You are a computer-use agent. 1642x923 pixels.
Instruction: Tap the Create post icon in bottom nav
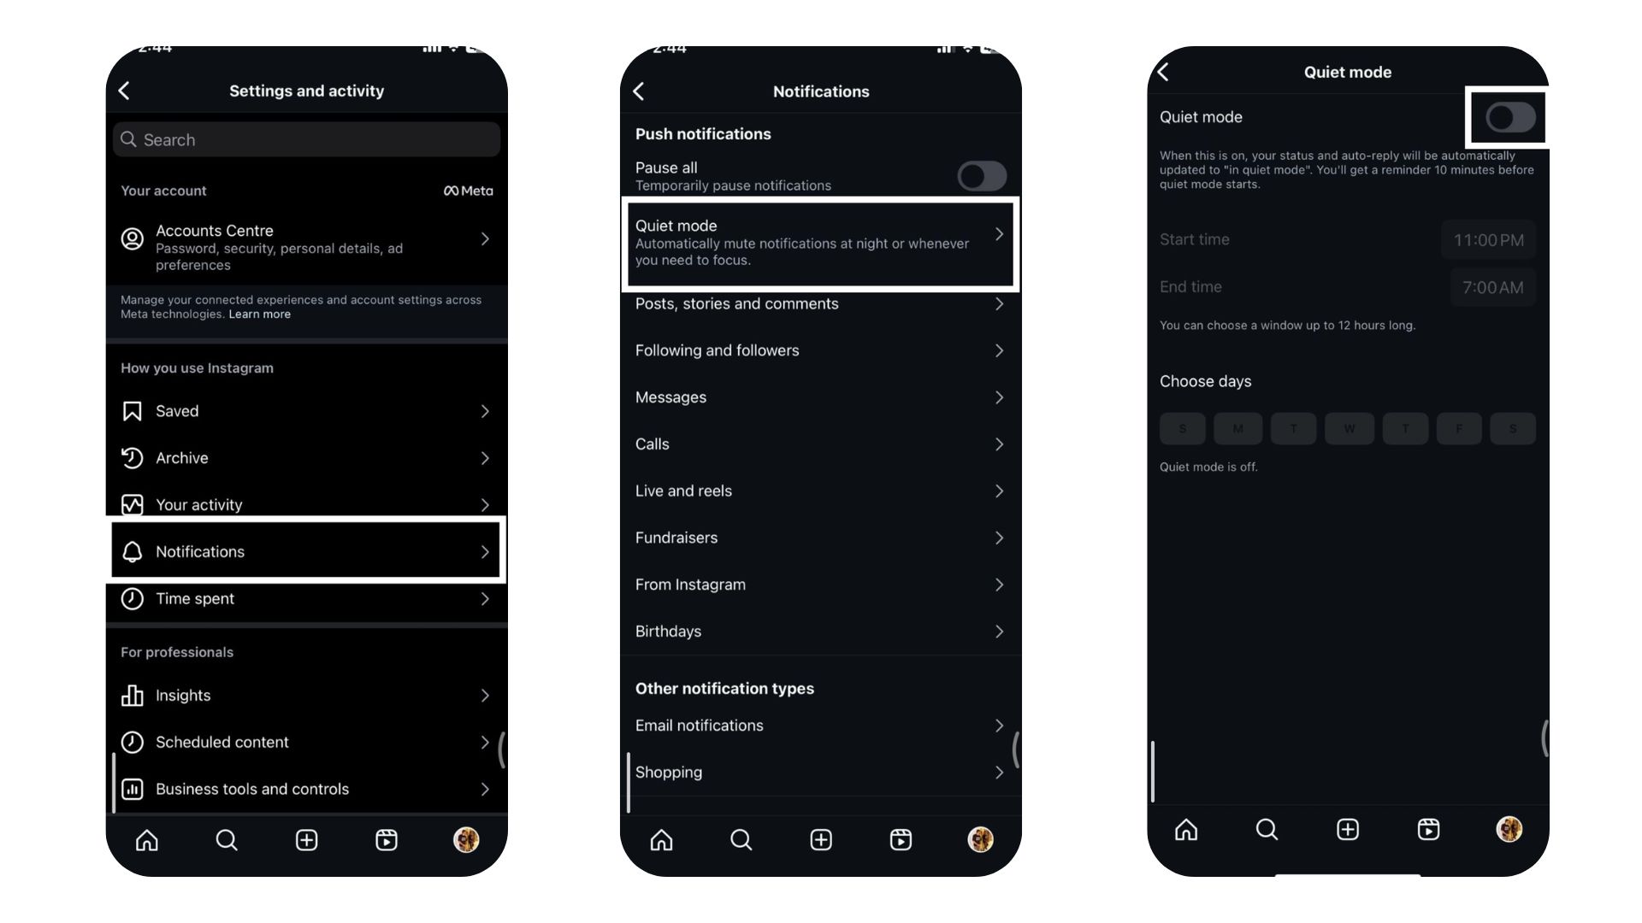pyautogui.click(x=305, y=838)
